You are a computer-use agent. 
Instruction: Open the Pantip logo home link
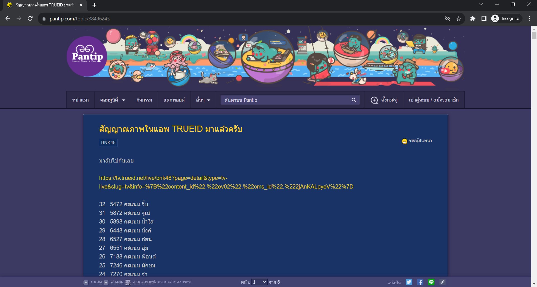[87, 56]
